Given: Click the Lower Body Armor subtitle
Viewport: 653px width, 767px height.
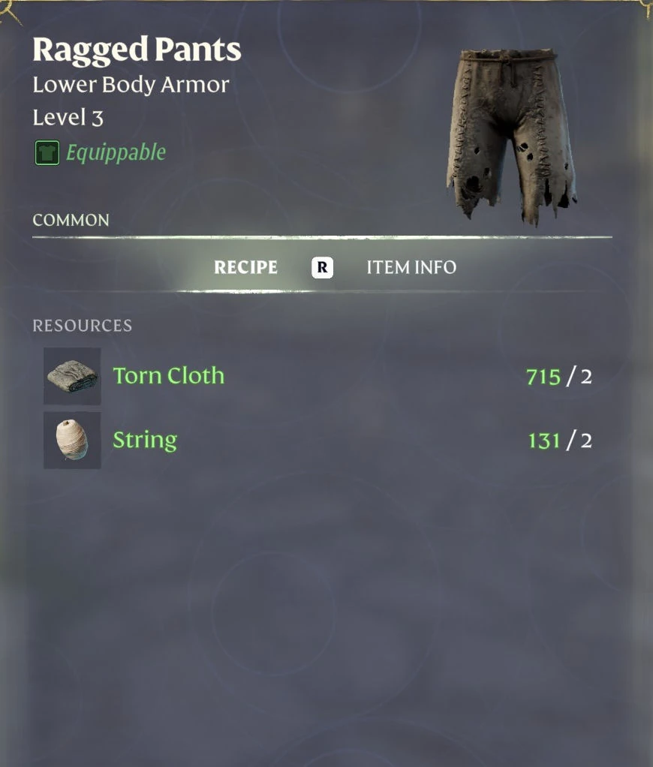Looking at the screenshot, I should 131,85.
